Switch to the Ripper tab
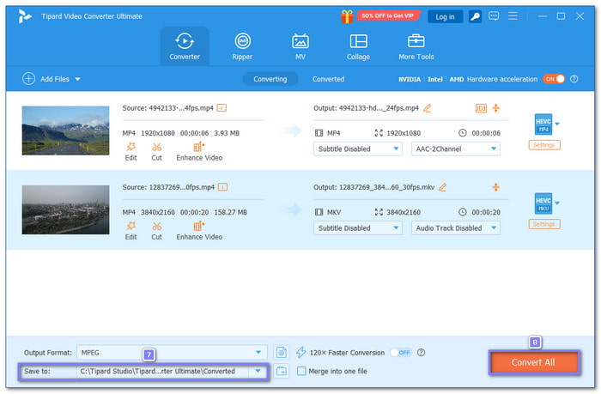Viewport: 601px width, 394px height. [242, 46]
